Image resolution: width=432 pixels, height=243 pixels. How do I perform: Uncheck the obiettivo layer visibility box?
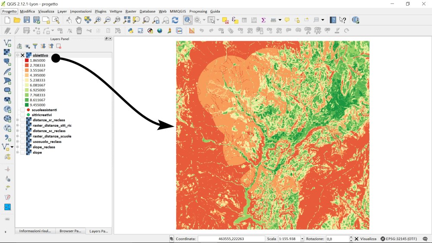tap(23, 55)
